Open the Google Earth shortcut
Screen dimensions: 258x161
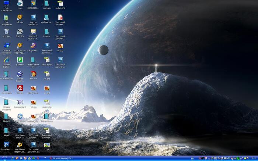point(20,74)
